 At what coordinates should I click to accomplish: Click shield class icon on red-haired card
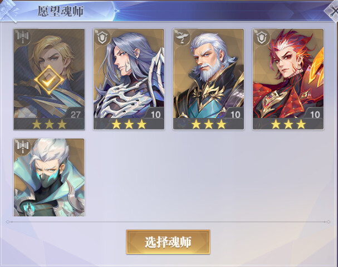click(262, 38)
